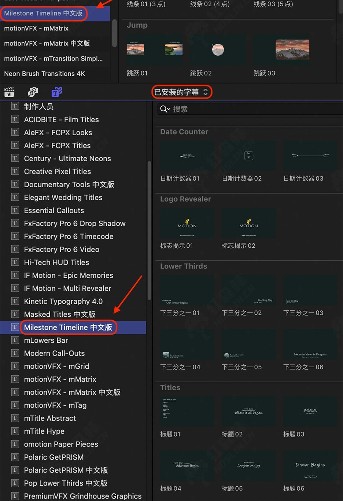This screenshot has width=343, height=501.
Task: Click the T icon beside motionVFX - mTag
Action: [x=15, y=405]
